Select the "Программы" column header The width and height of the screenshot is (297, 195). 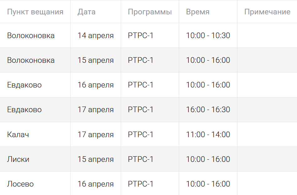coord(150,12)
